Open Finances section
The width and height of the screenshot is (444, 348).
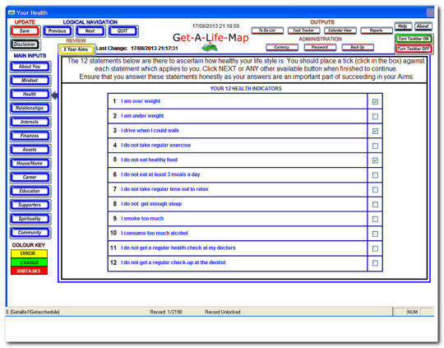click(30, 136)
